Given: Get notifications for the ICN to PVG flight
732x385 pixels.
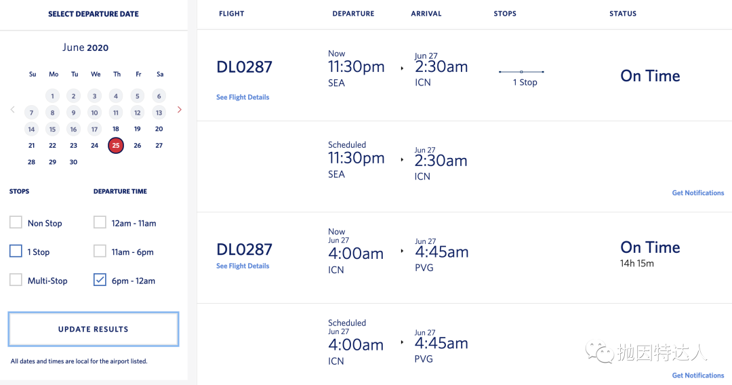Looking at the screenshot, I should [697, 376].
